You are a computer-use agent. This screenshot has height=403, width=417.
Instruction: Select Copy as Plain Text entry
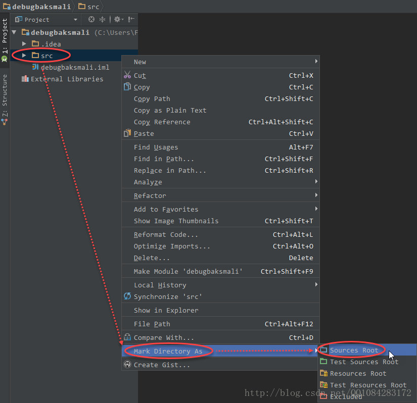(x=220, y=110)
